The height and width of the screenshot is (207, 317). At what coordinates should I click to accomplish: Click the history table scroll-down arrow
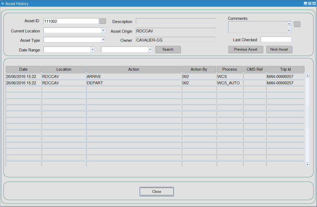(x=307, y=164)
